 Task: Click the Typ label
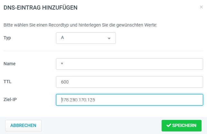[7, 38]
